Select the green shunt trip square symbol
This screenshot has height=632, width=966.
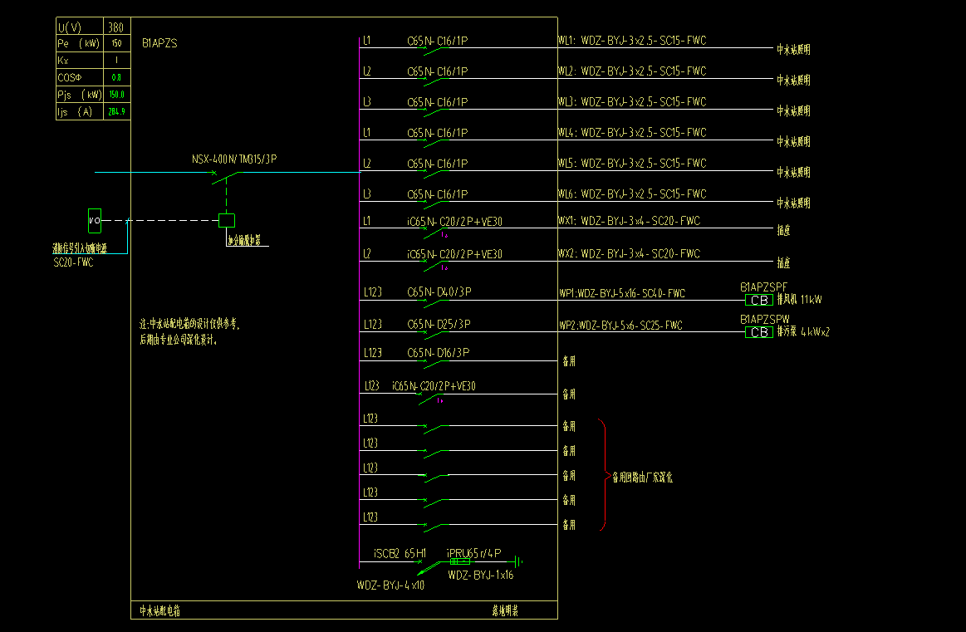[x=227, y=221]
